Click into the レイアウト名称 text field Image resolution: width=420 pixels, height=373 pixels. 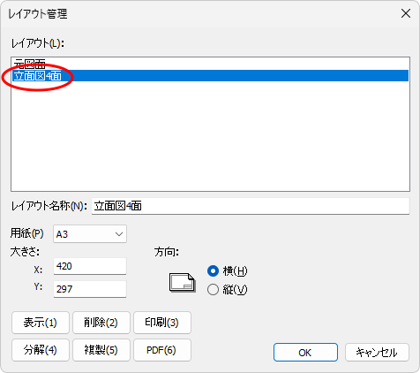click(x=251, y=206)
